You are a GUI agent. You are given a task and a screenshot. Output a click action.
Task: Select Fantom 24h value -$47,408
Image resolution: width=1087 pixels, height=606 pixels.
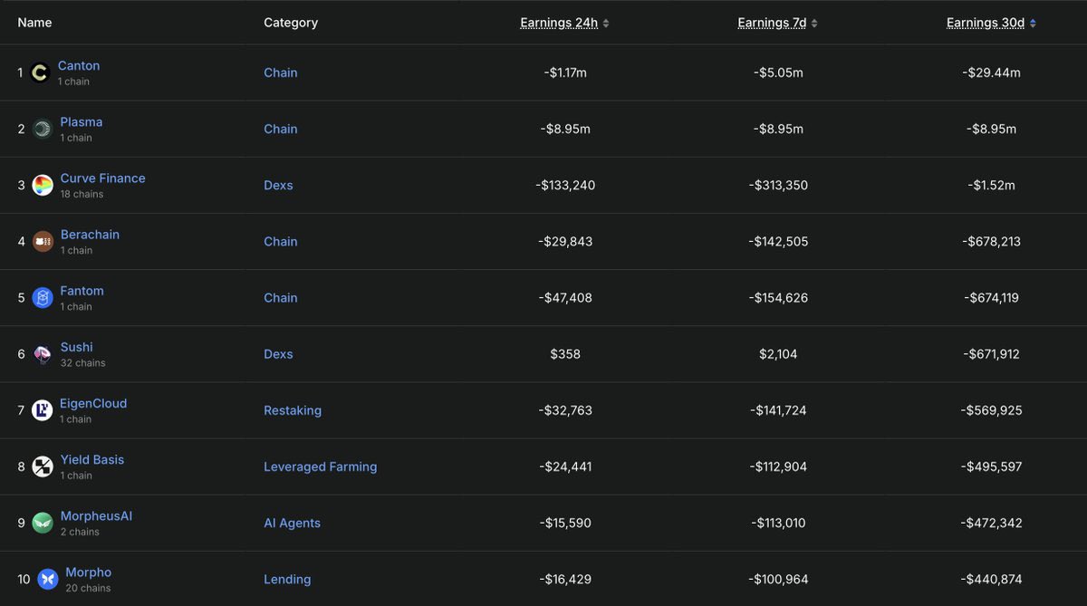tap(565, 297)
